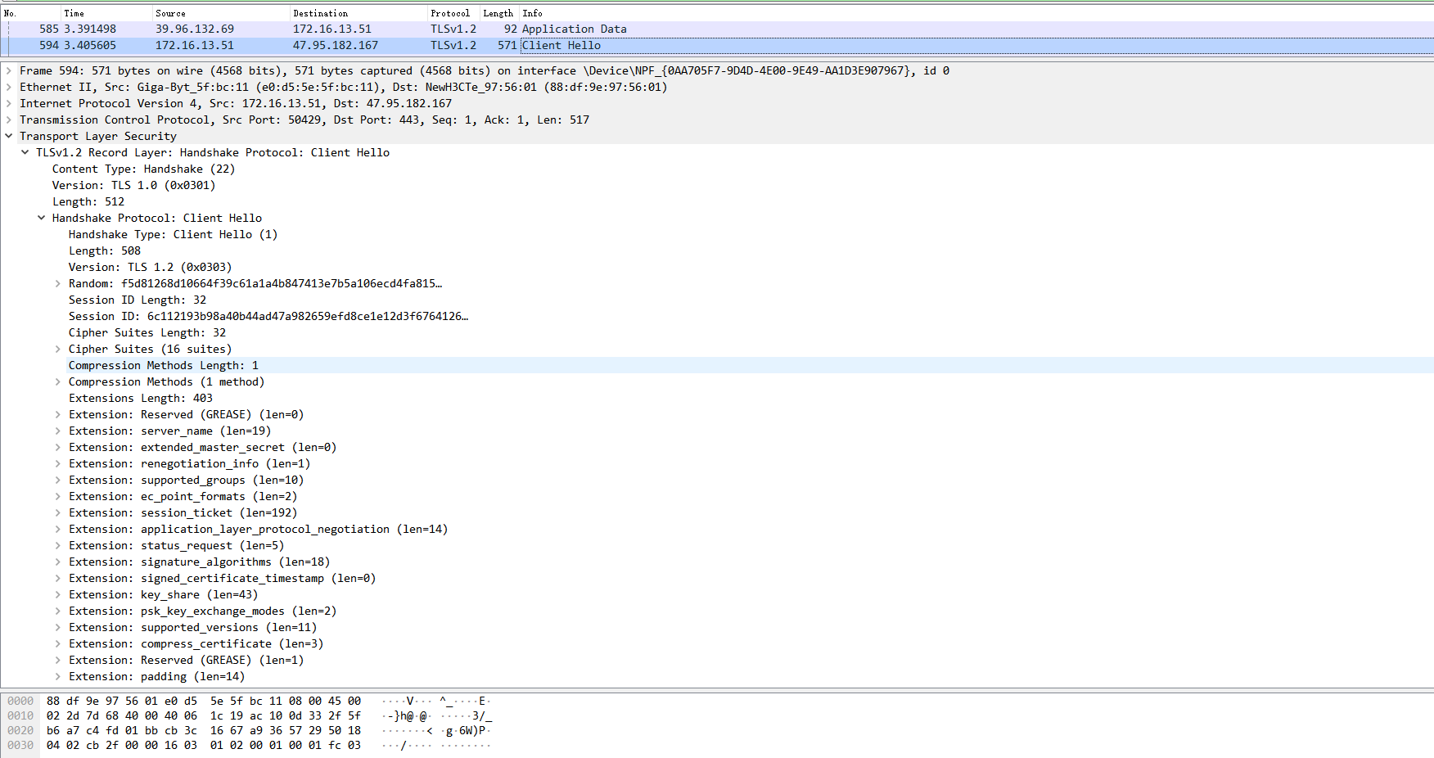Screen dimensions: 1434x758
Task: Expand the Random field
Action: tap(58, 284)
